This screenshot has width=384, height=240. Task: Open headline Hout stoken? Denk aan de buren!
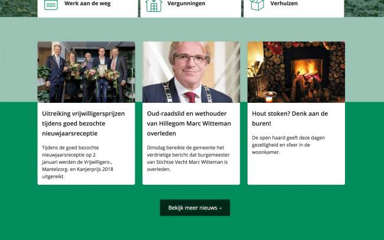coord(290,118)
